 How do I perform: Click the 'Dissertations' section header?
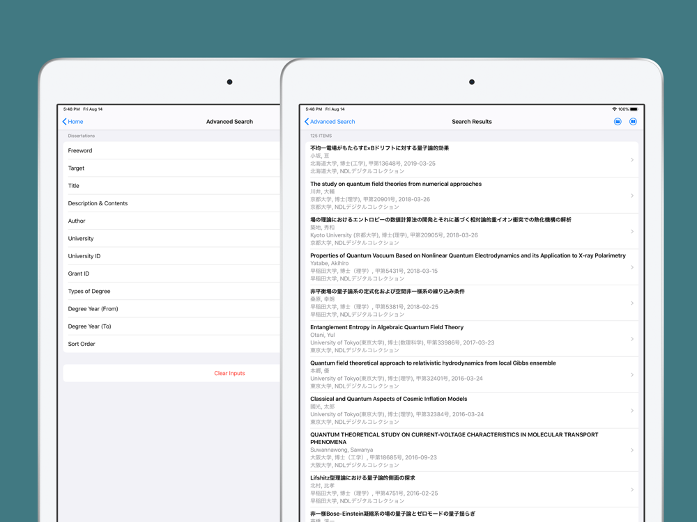82,136
